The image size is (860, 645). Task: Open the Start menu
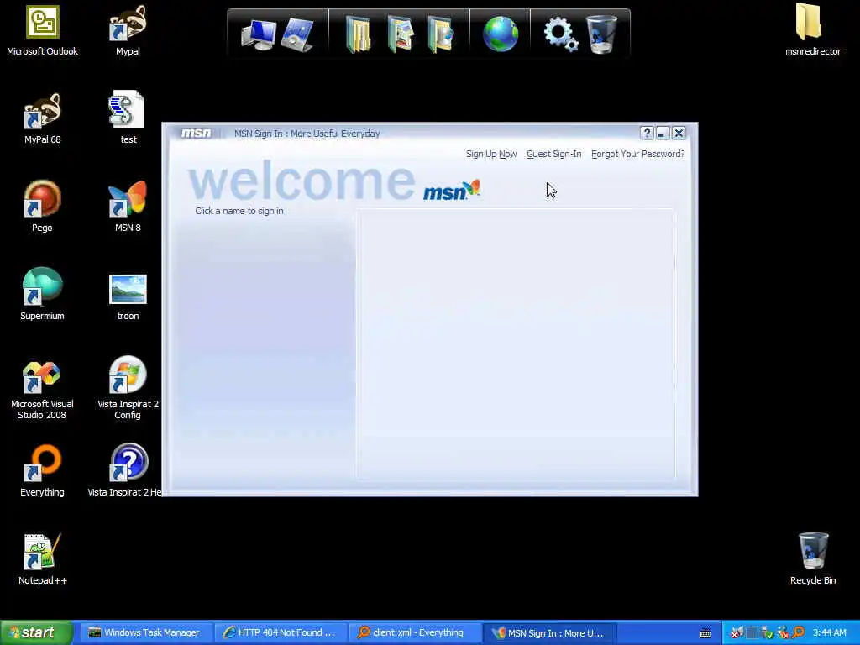pos(36,632)
